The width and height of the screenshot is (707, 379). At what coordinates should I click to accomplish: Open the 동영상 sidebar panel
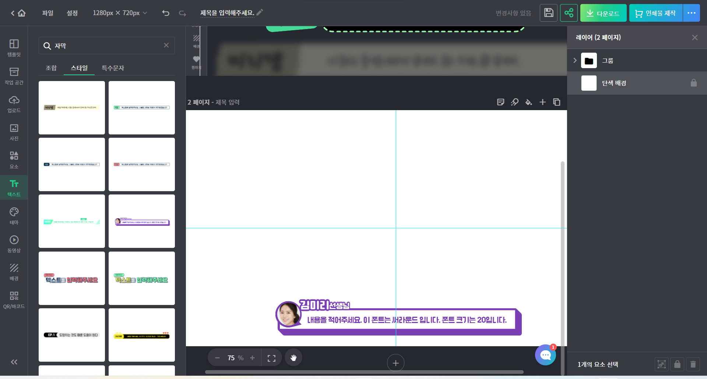click(x=14, y=244)
